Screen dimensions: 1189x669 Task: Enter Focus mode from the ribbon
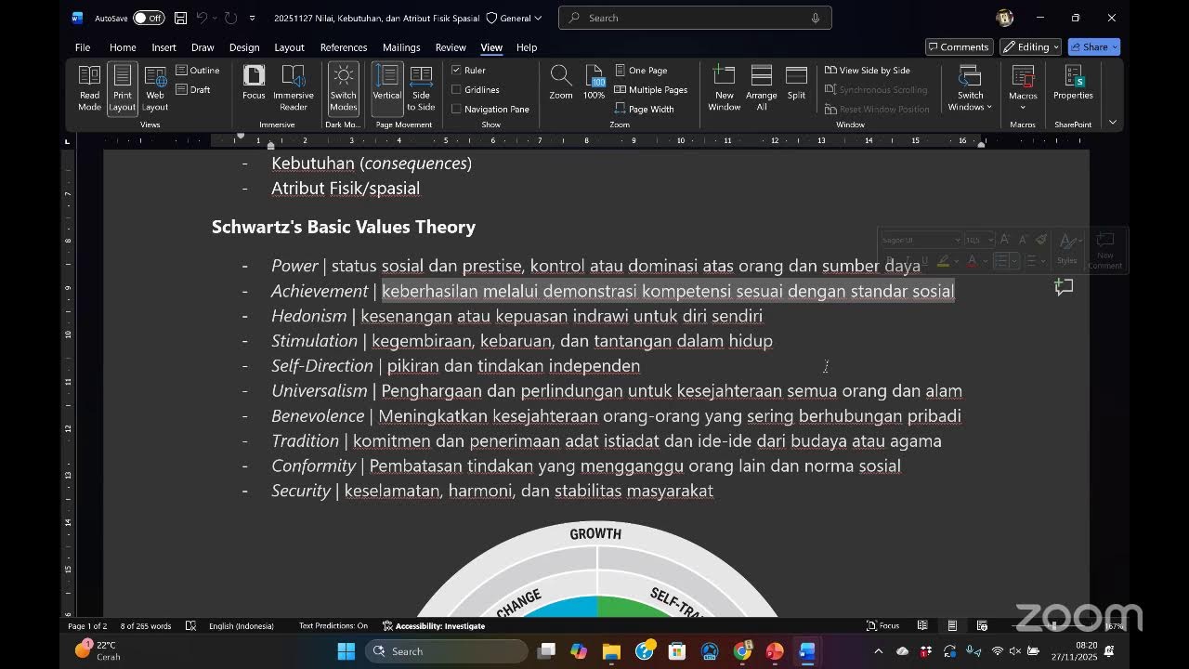tap(254, 83)
